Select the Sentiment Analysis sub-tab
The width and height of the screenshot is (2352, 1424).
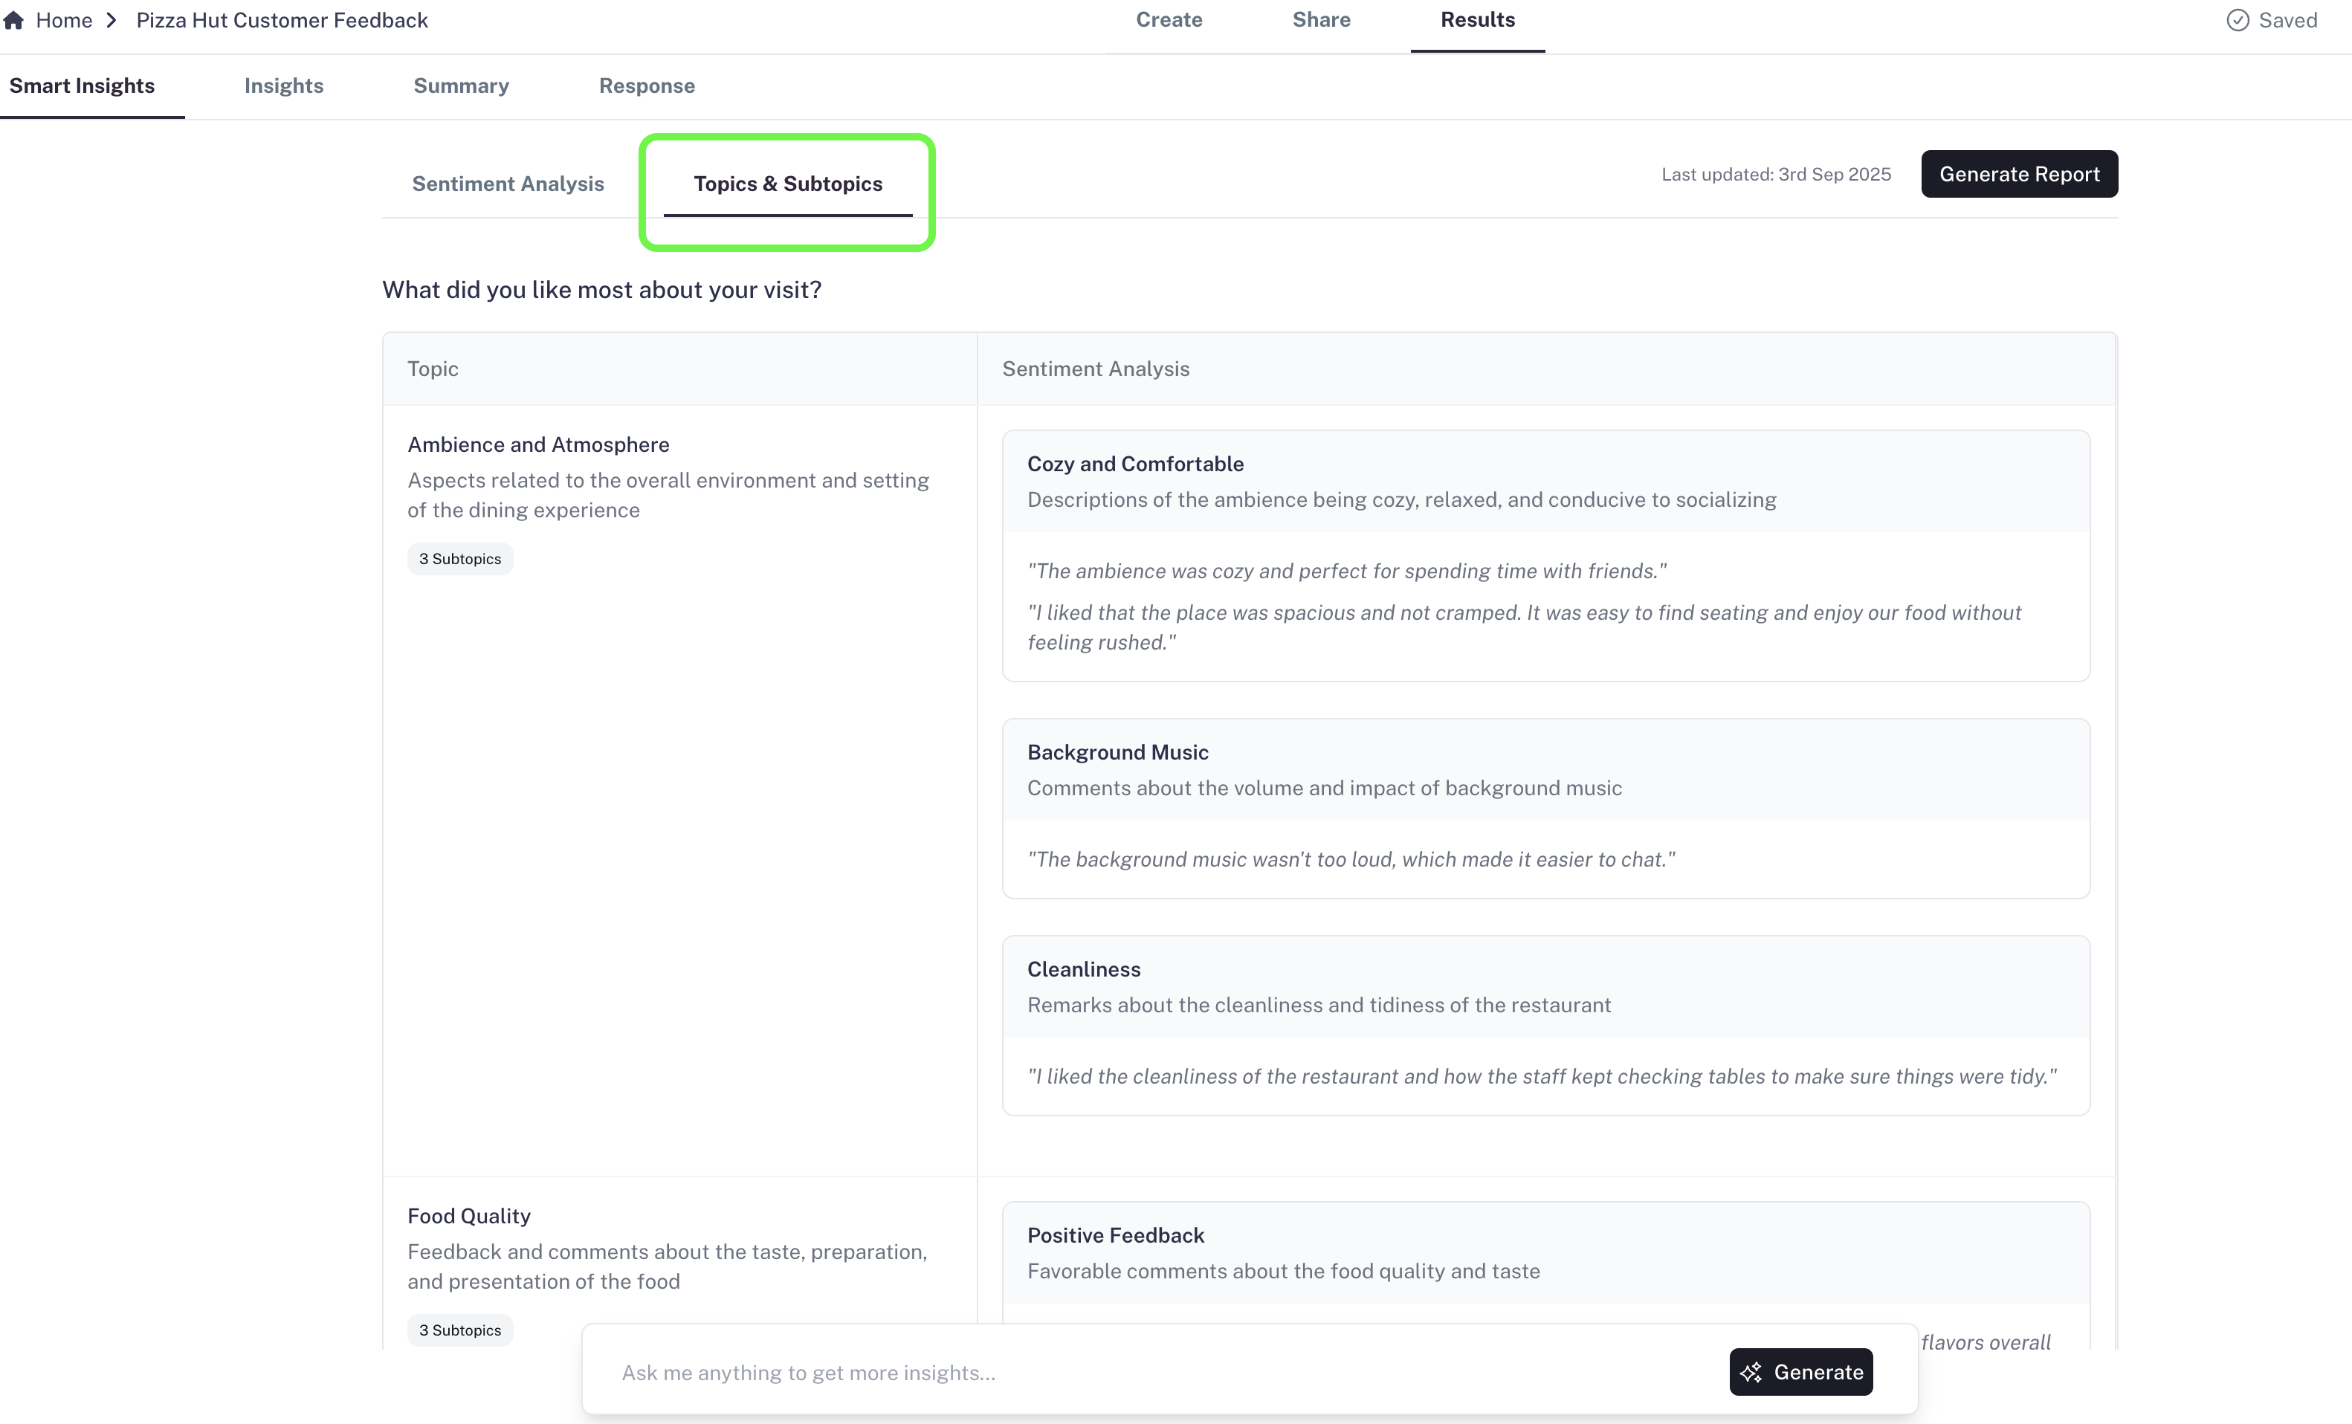[508, 184]
